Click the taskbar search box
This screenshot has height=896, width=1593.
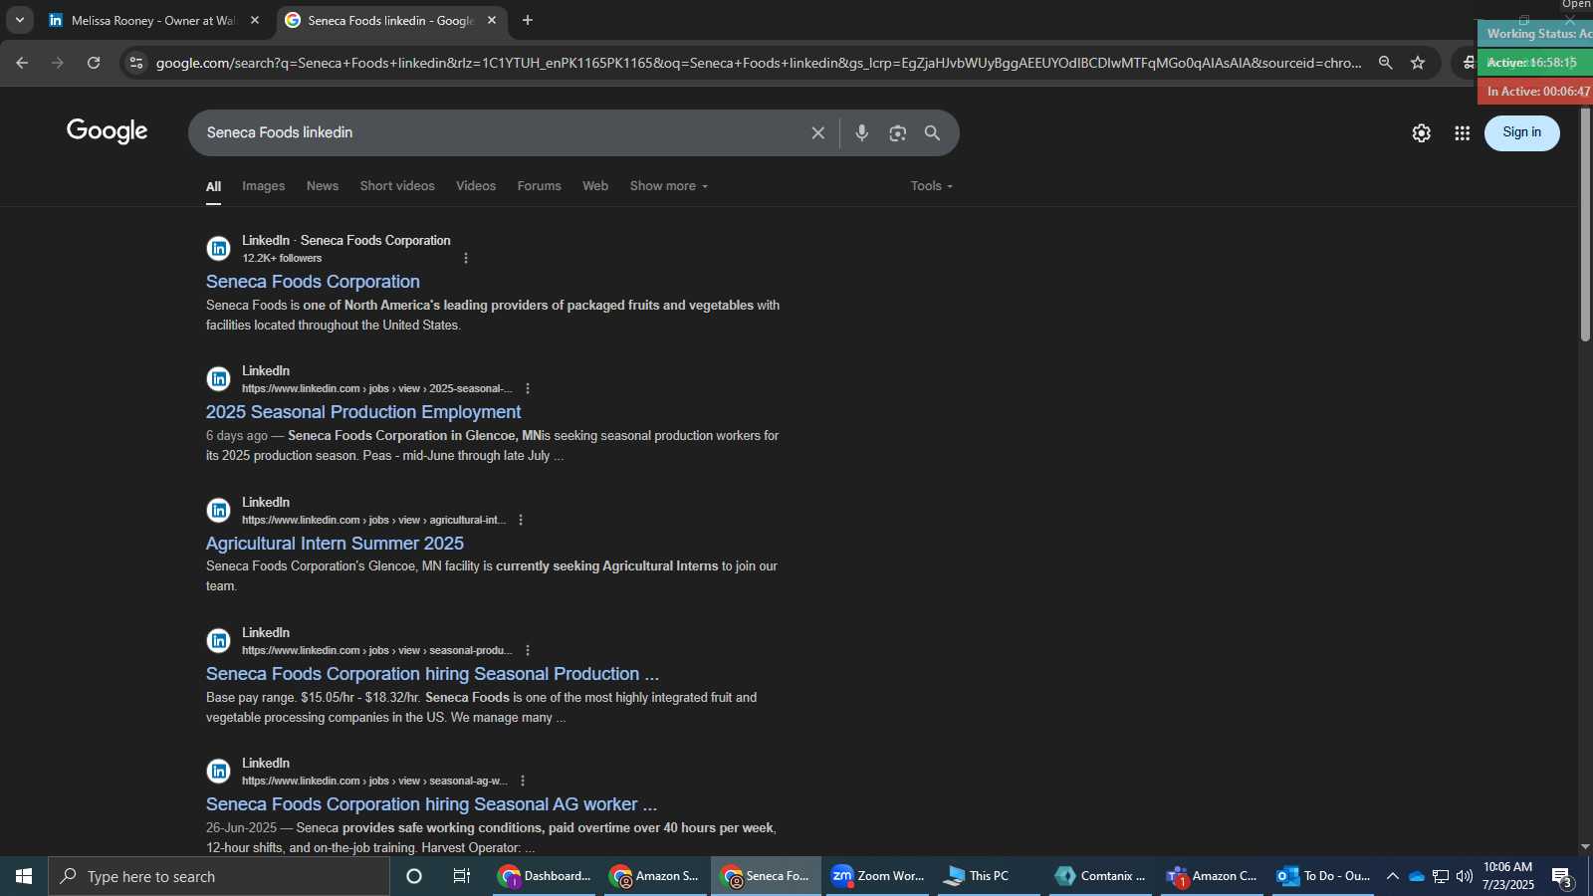coord(219,876)
